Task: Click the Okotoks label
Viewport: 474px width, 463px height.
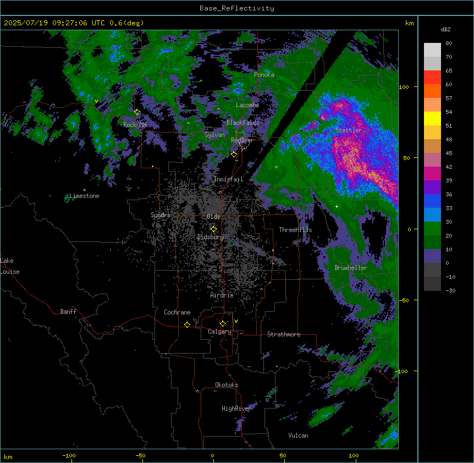Action: tap(227, 385)
